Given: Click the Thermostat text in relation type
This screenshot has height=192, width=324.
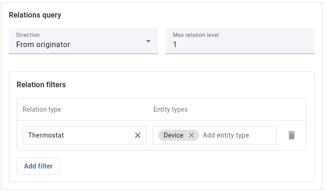Looking at the screenshot, I should coord(46,135).
